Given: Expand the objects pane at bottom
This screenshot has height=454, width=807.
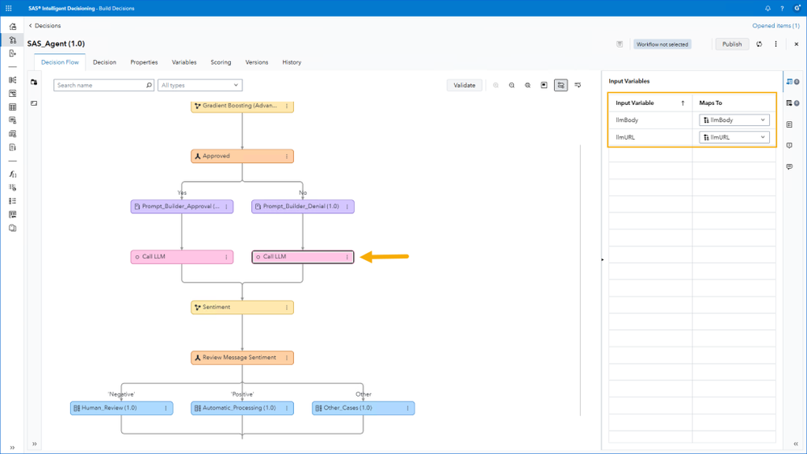Looking at the screenshot, I should coord(35,443).
